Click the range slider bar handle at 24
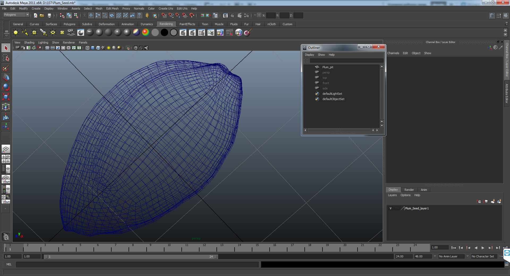Image resolution: width=510 pixels, height=276 pixels. [216, 257]
